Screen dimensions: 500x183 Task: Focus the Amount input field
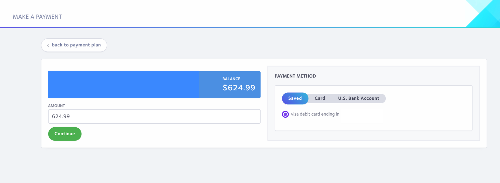click(x=154, y=116)
